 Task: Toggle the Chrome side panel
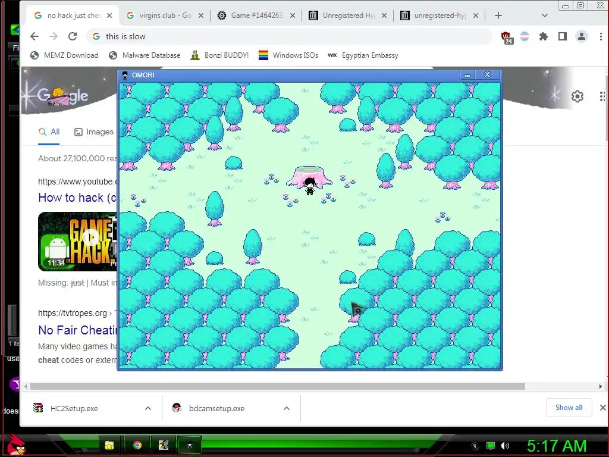[x=563, y=36]
